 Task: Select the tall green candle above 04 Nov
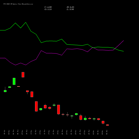[x=14, y=81]
